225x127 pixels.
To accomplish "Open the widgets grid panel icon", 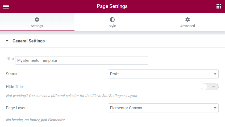I will [x=219, y=6].
